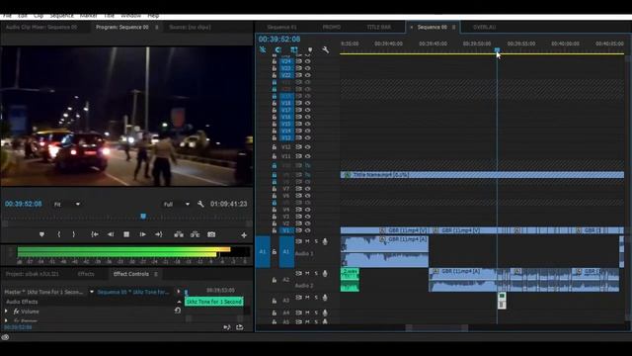Collapse Audio Effects section arrow
This screenshot has height=356, width=632.
[x=179, y=302]
